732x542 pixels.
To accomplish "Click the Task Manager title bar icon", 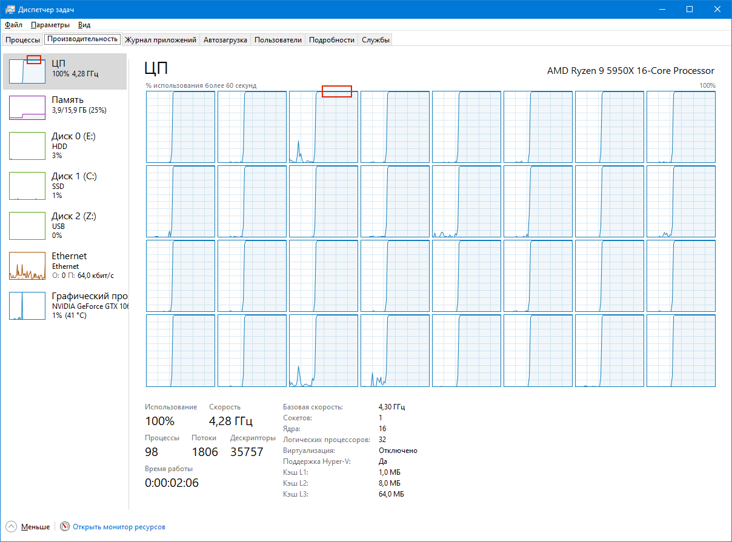I will point(9,9).
